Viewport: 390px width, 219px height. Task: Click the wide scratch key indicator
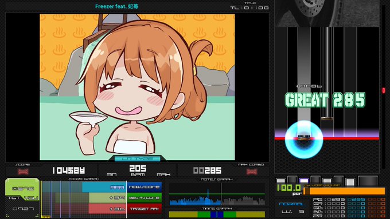tap(368, 181)
